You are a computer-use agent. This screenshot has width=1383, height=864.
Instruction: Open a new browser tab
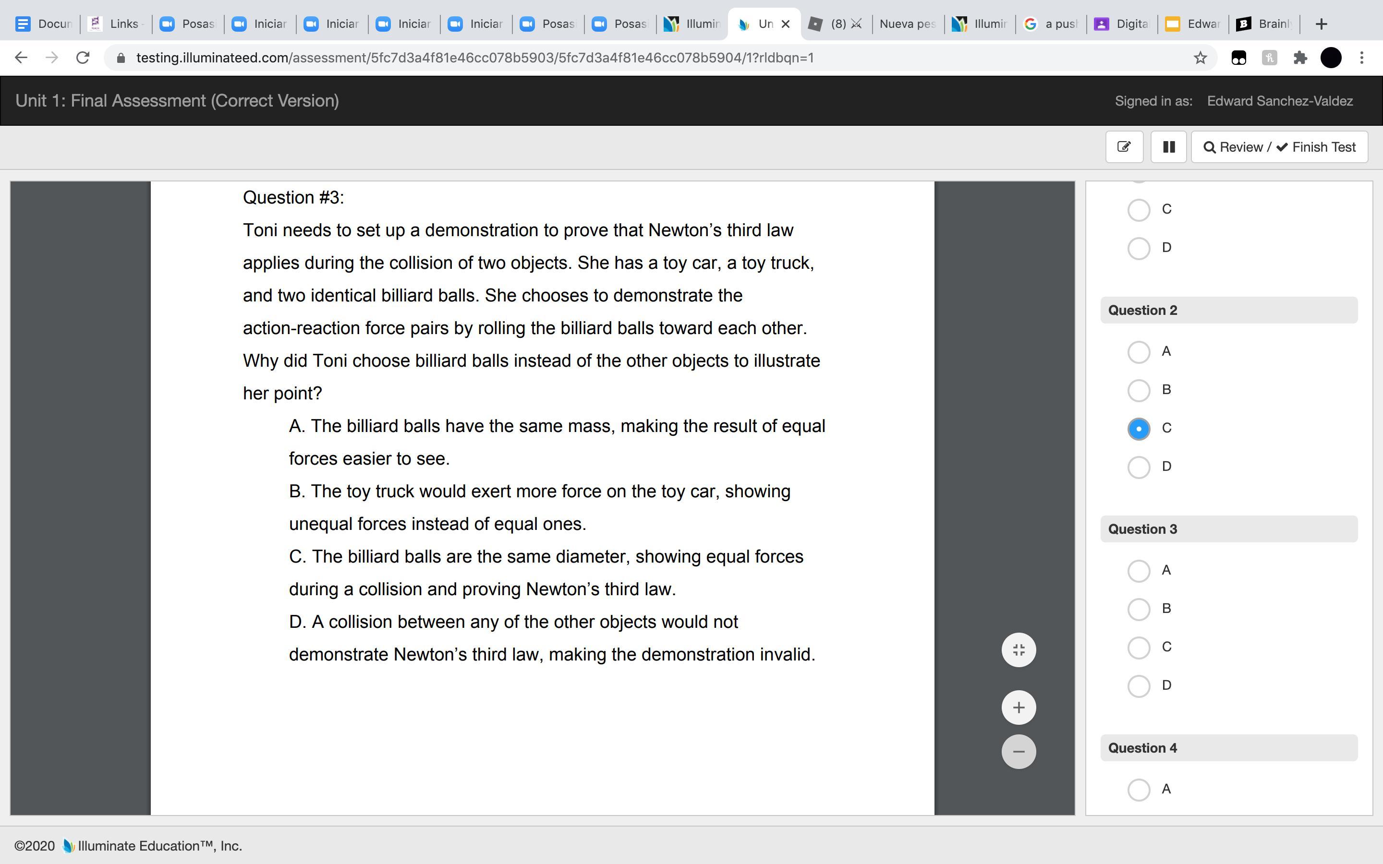(x=1321, y=24)
